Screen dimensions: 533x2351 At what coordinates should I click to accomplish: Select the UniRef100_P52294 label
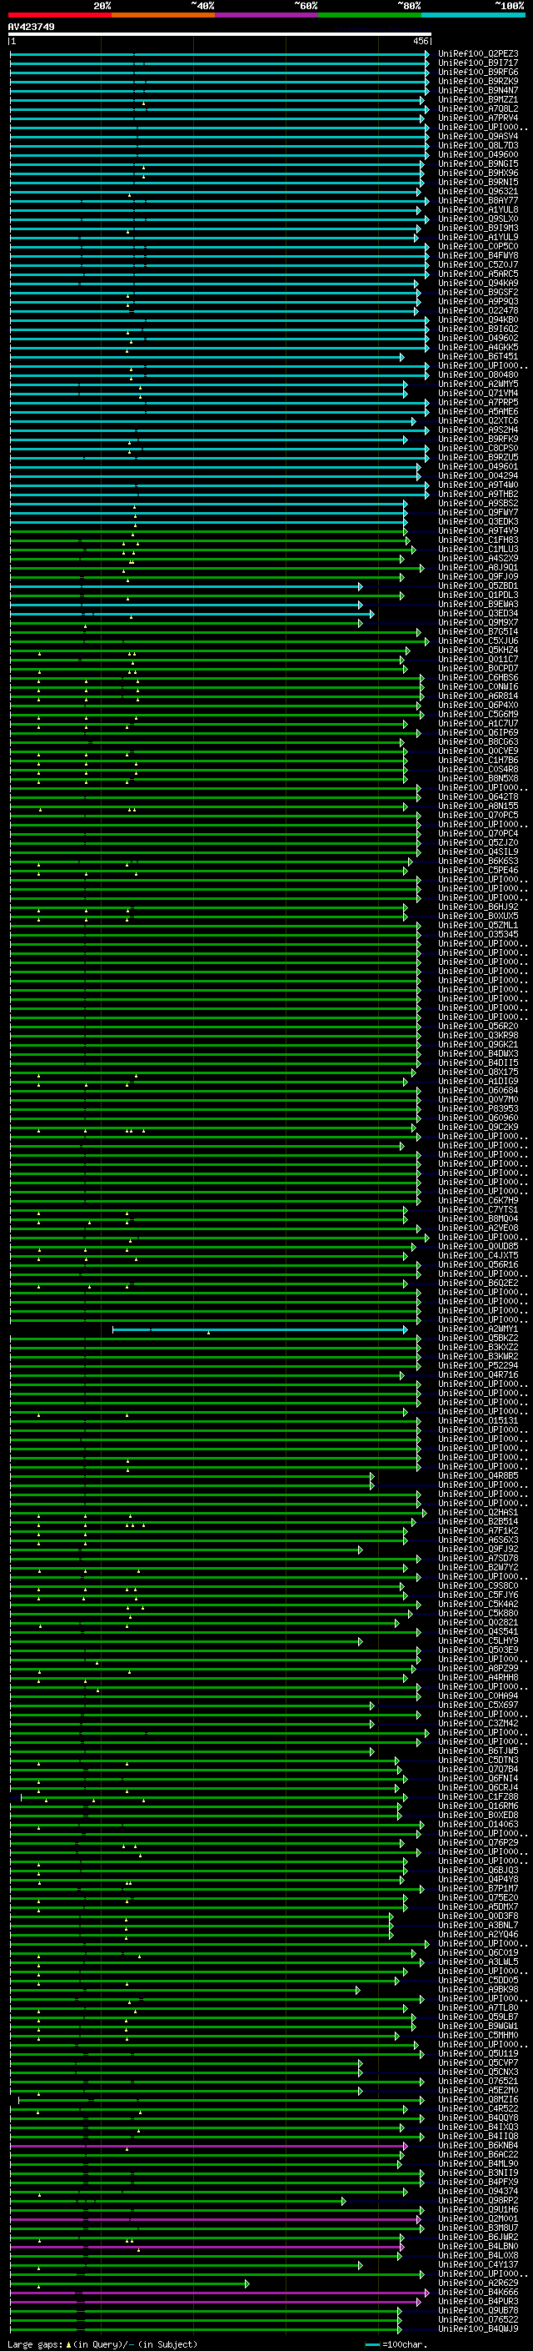pyautogui.click(x=477, y=1365)
